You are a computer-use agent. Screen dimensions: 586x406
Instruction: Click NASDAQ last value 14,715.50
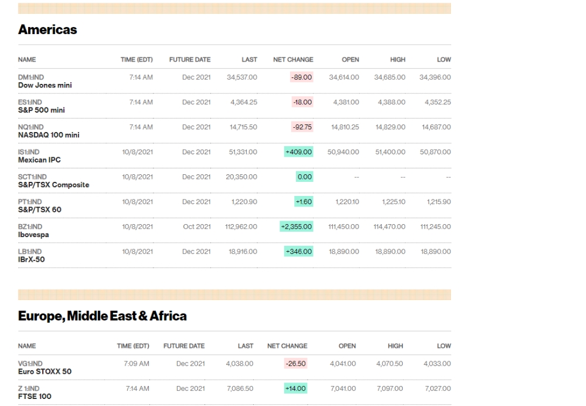243,127
